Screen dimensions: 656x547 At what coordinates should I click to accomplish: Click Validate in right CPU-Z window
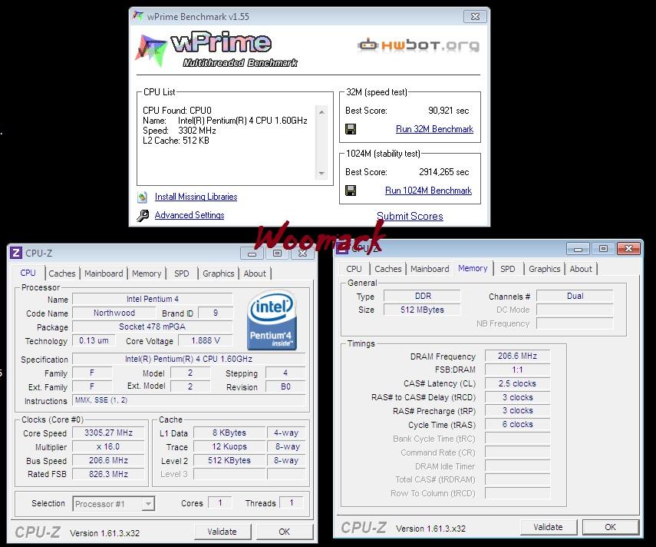click(x=548, y=527)
